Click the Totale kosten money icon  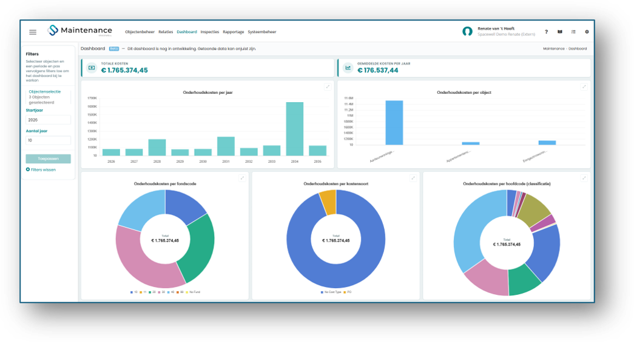click(x=92, y=68)
